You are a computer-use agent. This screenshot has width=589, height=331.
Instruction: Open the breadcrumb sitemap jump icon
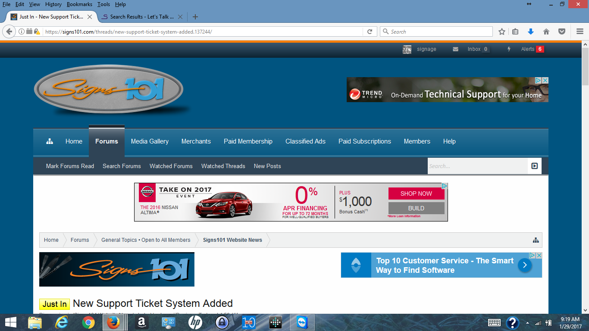(x=536, y=240)
